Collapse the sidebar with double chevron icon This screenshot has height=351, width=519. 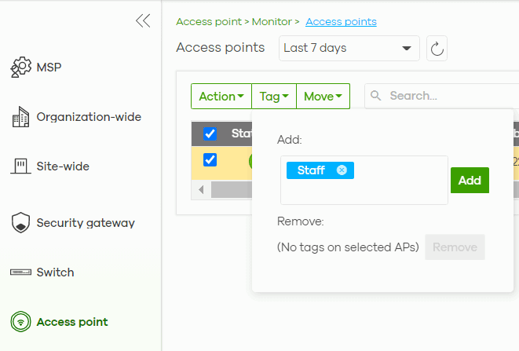143,21
